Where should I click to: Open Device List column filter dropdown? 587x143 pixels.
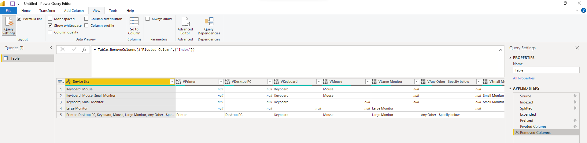(172, 82)
